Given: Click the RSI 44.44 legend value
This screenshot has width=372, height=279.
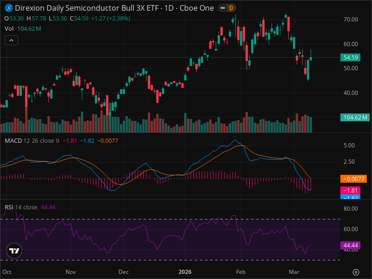Looking at the screenshot, I should [48, 207].
